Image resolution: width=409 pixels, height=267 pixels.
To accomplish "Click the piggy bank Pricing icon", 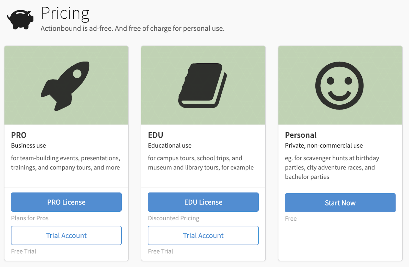I will click(20, 20).
